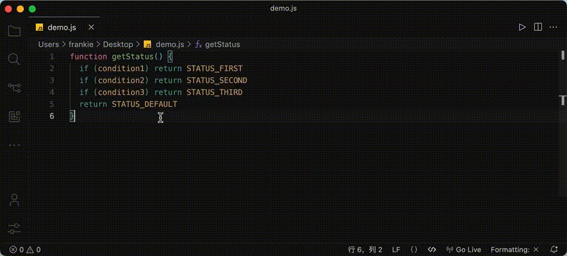Open the Source Control view
This screenshot has width=567, height=256.
pos(14,88)
